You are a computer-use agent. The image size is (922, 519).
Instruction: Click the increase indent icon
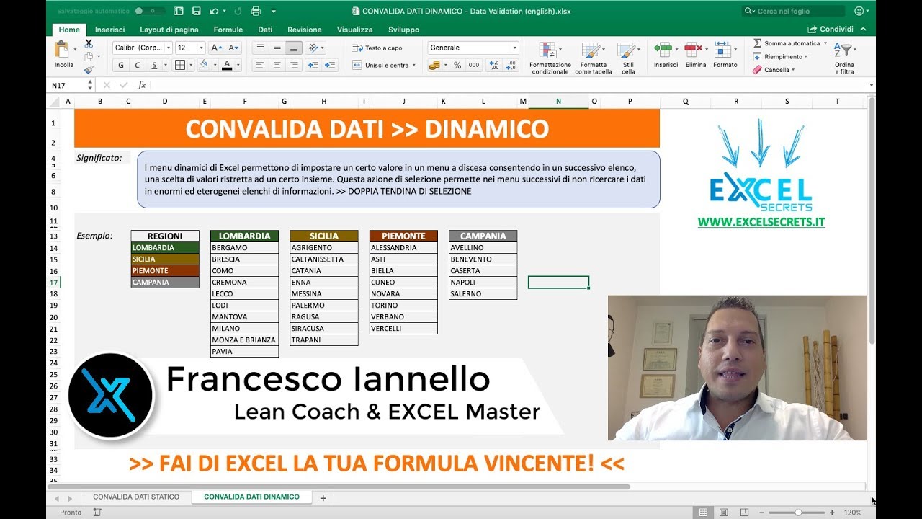click(330, 65)
